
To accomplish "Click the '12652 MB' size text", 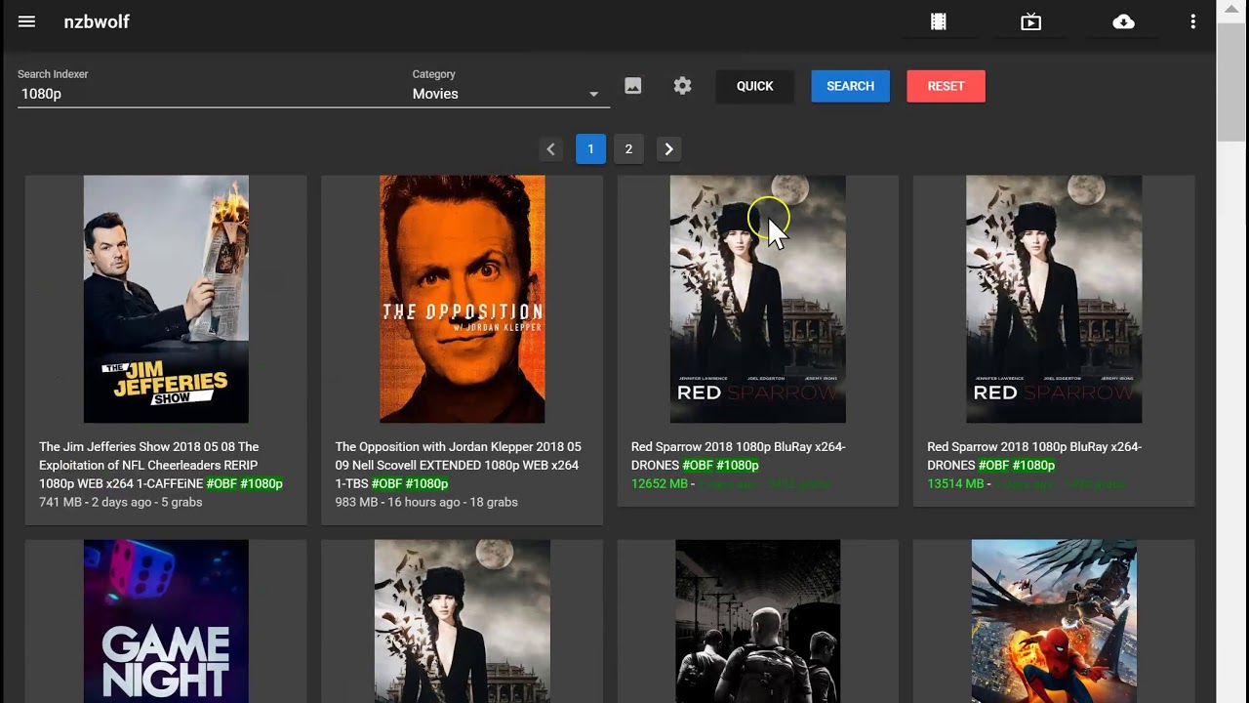I will pyautogui.click(x=660, y=483).
